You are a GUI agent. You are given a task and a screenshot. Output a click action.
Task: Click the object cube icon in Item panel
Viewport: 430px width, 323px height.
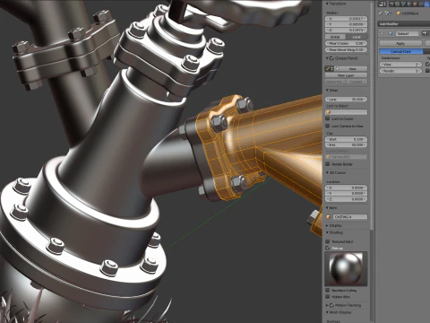329,217
